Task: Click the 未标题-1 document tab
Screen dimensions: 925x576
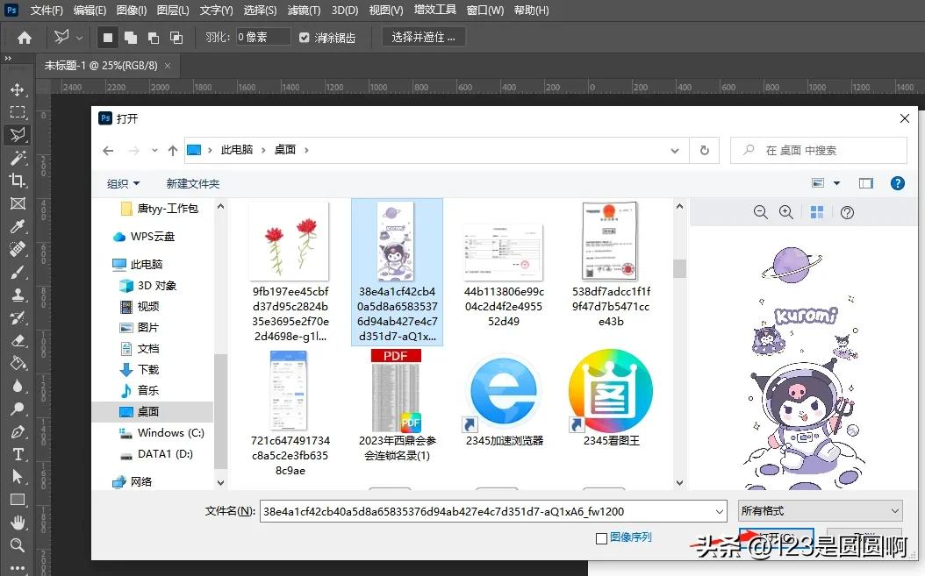Action: click(x=101, y=65)
